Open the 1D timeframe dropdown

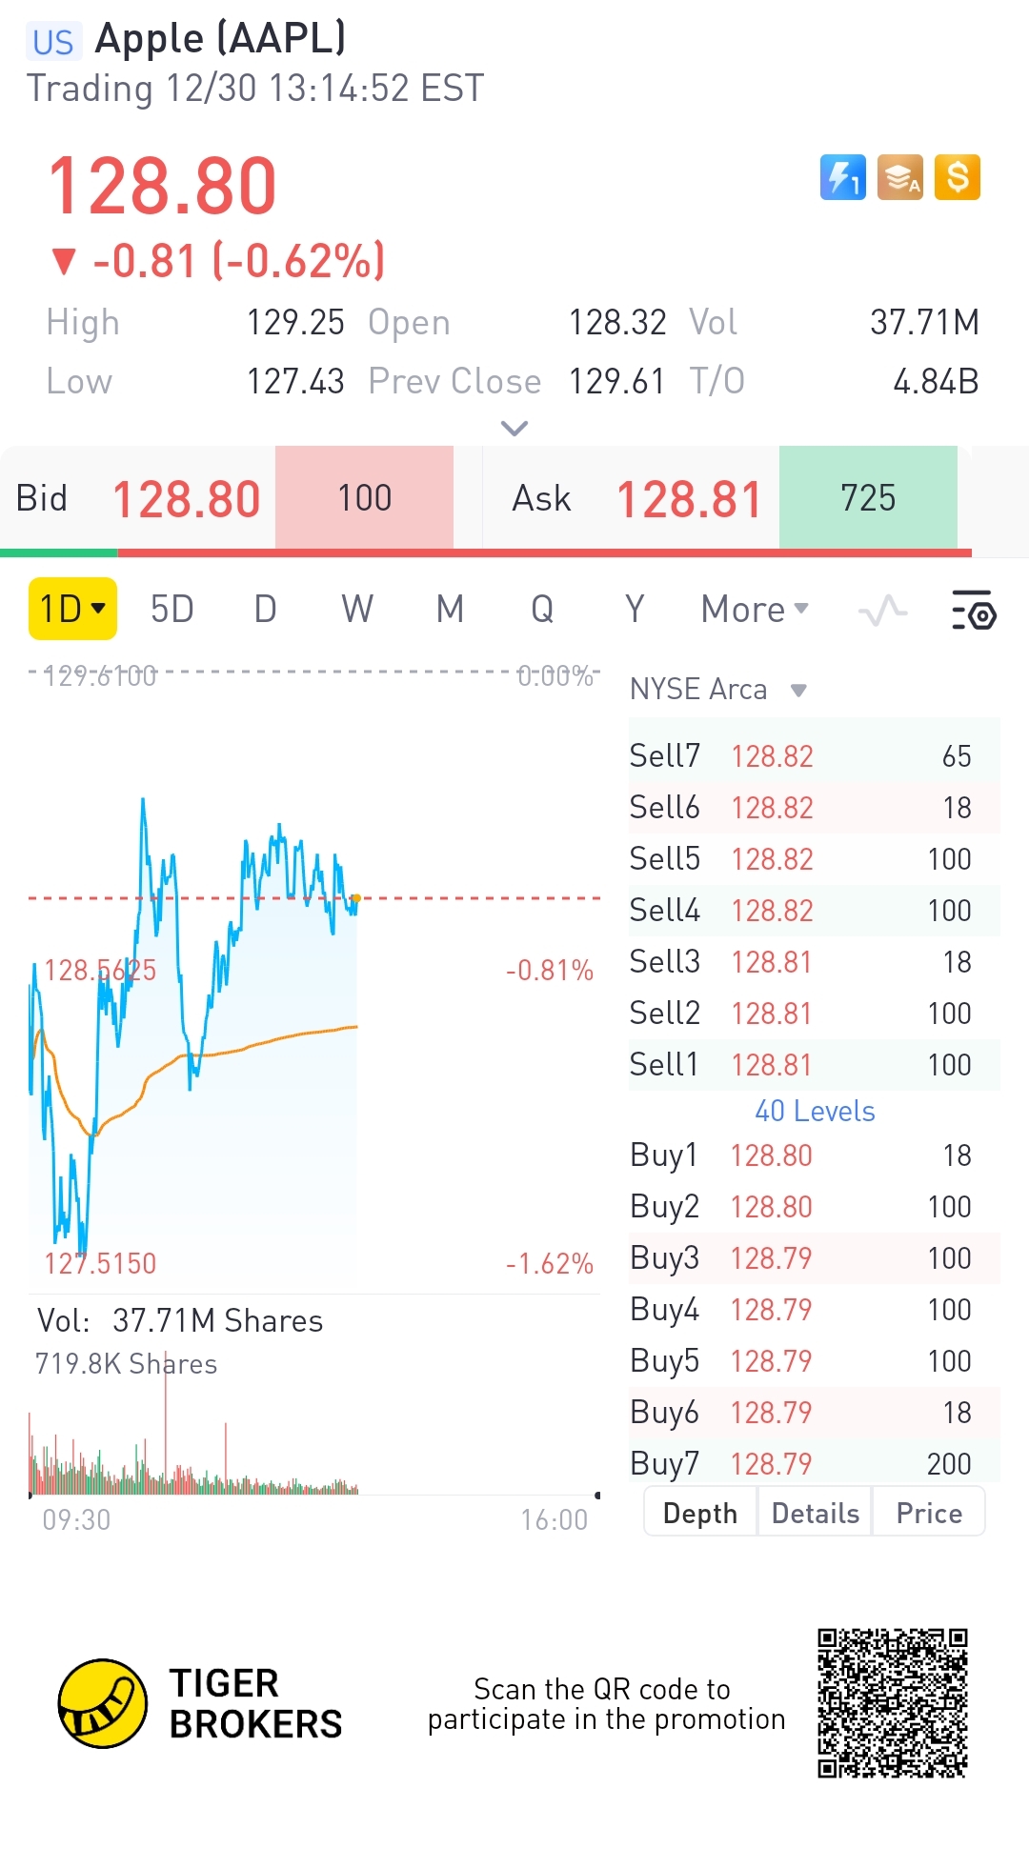[72, 609]
